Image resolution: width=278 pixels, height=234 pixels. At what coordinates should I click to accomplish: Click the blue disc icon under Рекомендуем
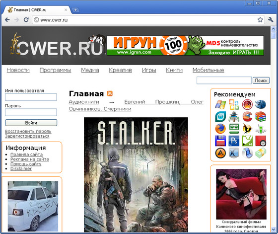point(261,104)
